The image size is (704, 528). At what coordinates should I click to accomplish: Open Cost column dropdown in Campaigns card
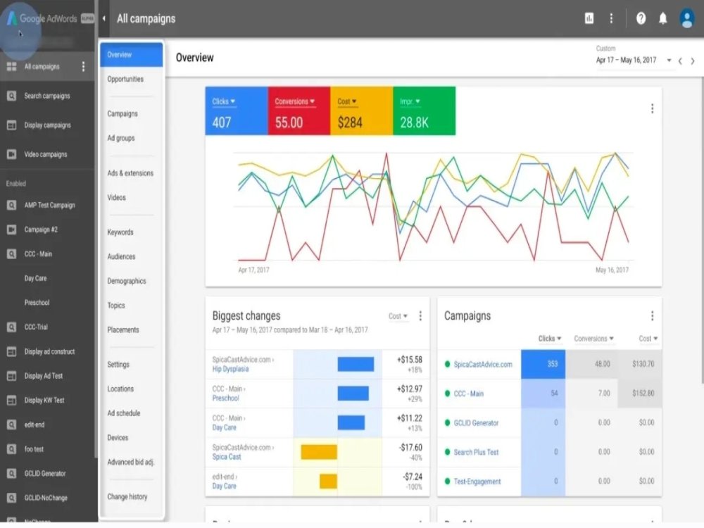pyautogui.click(x=648, y=339)
